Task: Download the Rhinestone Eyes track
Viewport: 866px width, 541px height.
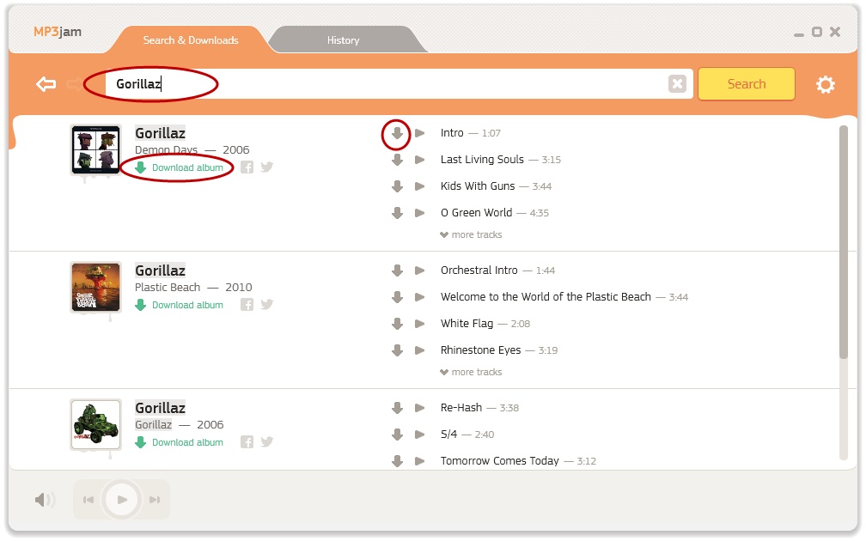Action: click(397, 350)
